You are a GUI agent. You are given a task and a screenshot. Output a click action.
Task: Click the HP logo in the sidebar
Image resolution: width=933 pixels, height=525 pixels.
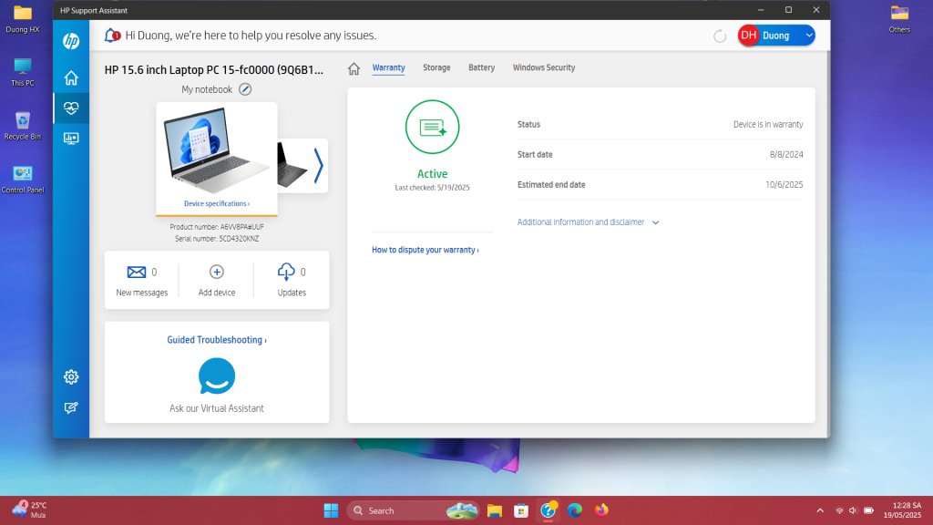(71, 41)
